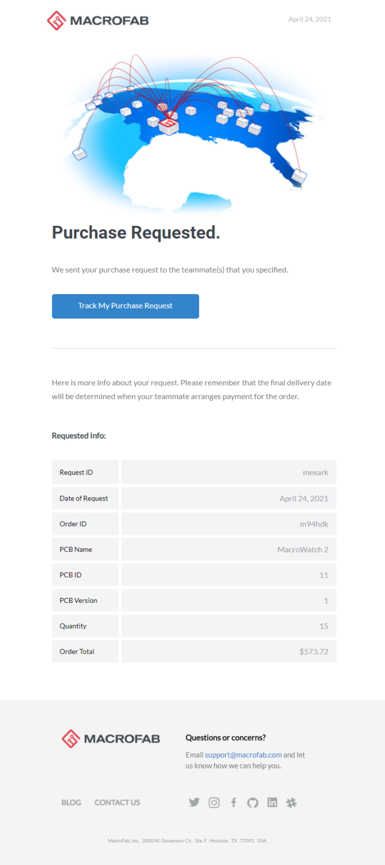Viewport: 385px width, 865px height.
Task: Click the MacroFab Houston address line
Action: (x=187, y=841)
